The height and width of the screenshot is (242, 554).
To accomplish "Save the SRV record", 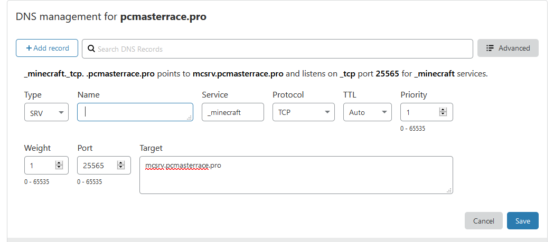I will pos(522,221).
